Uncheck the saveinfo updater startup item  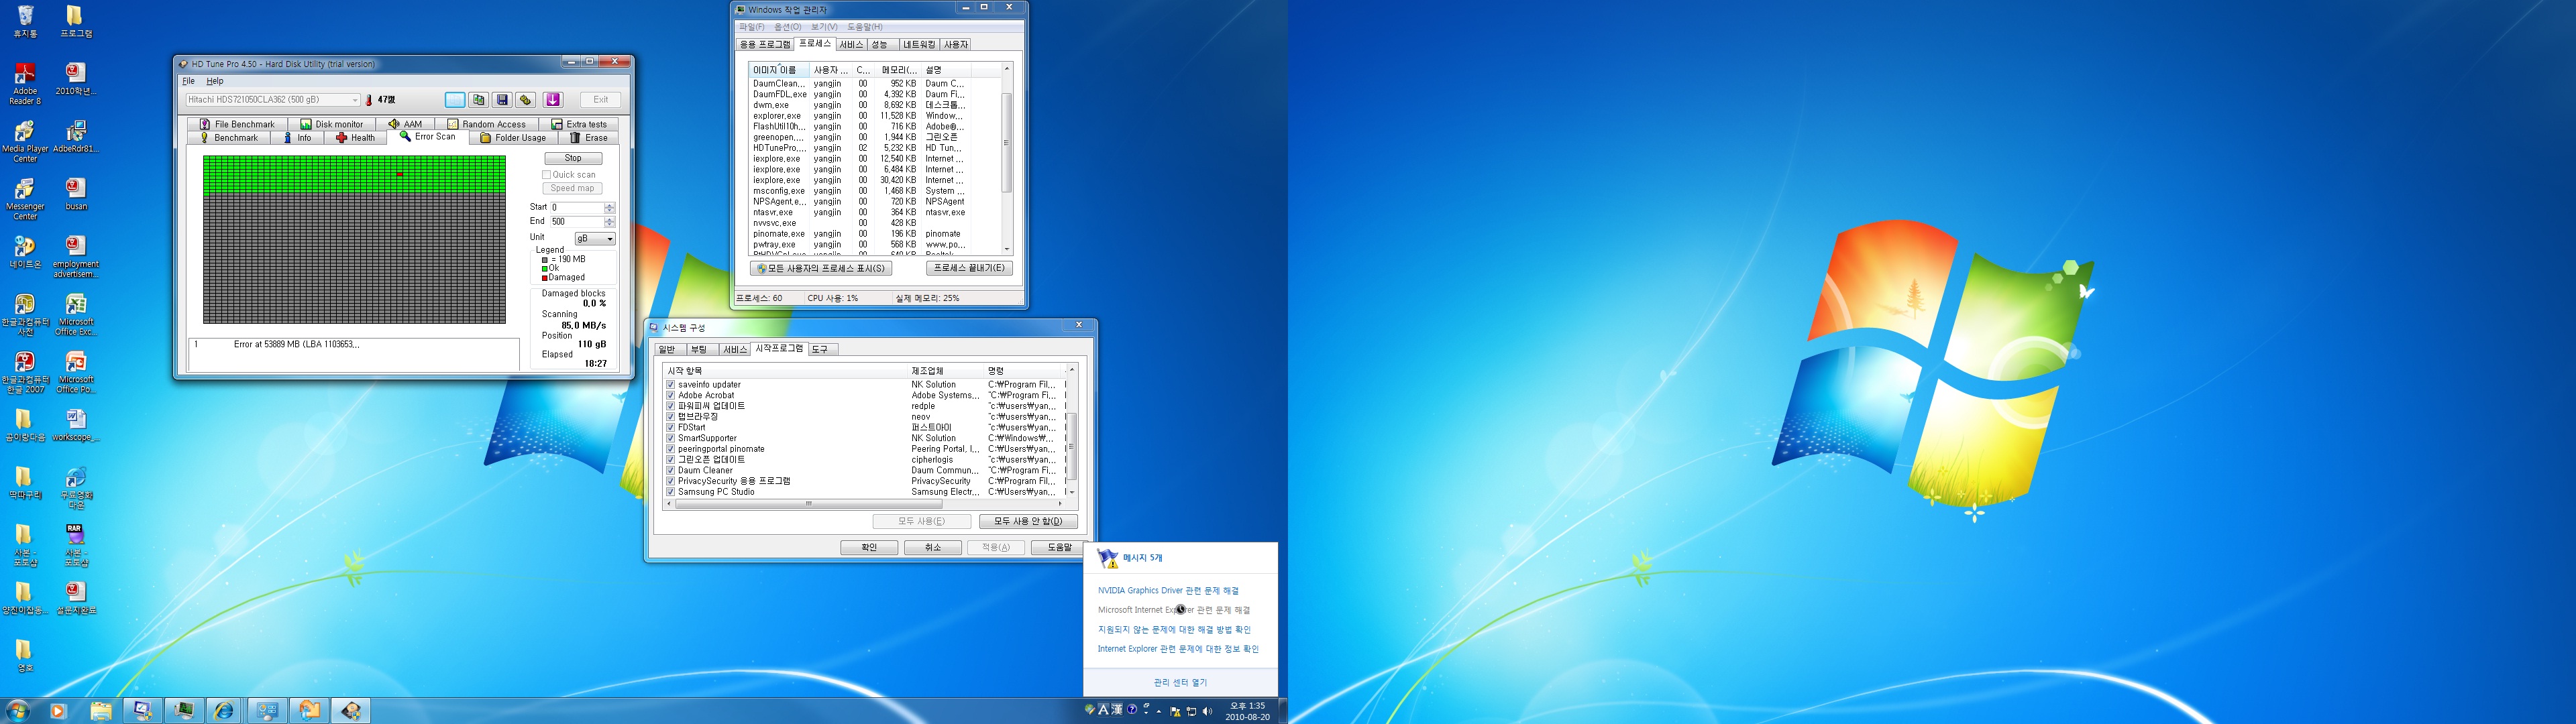[670, 385]
